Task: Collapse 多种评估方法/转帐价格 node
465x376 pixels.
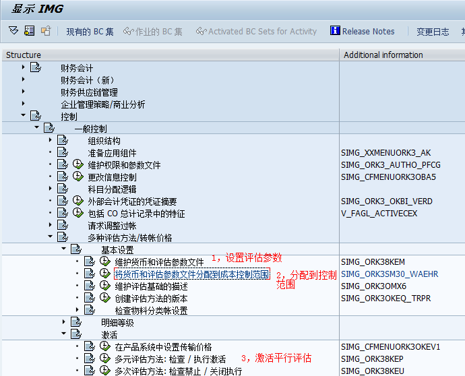Action: pyautogui.click(x=50, y=237)
